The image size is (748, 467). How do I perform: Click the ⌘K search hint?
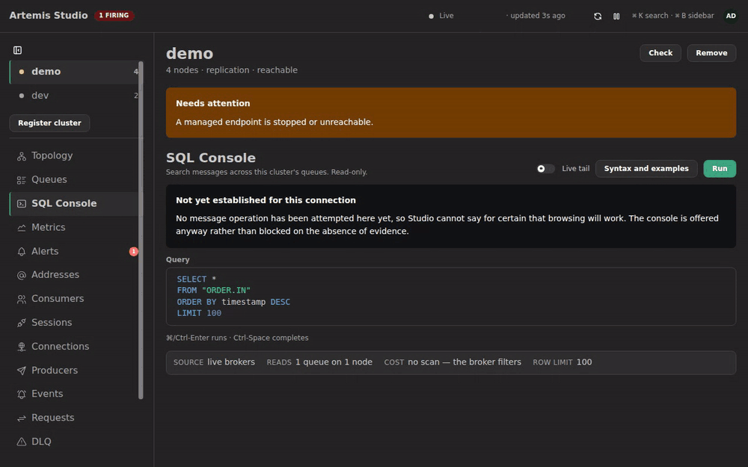pyautogui.click(x=650, y=16)
